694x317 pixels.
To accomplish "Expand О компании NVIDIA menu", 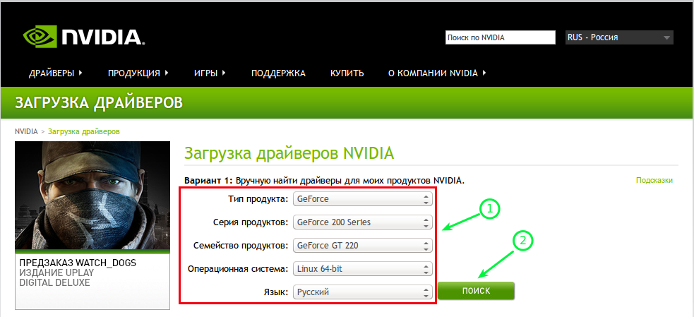I will click(437, 73).
